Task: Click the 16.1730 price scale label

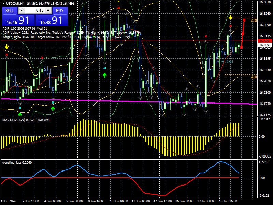Action: pos(265,104)
